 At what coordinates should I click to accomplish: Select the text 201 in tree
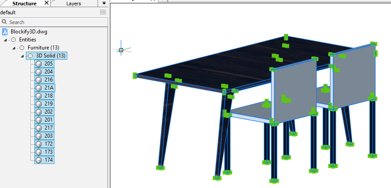pyautogui.click(x=49, y=120)
